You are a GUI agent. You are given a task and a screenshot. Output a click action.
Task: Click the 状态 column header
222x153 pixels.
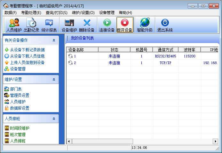pos(114,50)
